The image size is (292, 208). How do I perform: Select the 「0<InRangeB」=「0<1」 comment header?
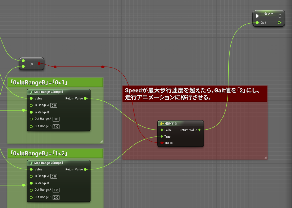[x=55, y=82]
